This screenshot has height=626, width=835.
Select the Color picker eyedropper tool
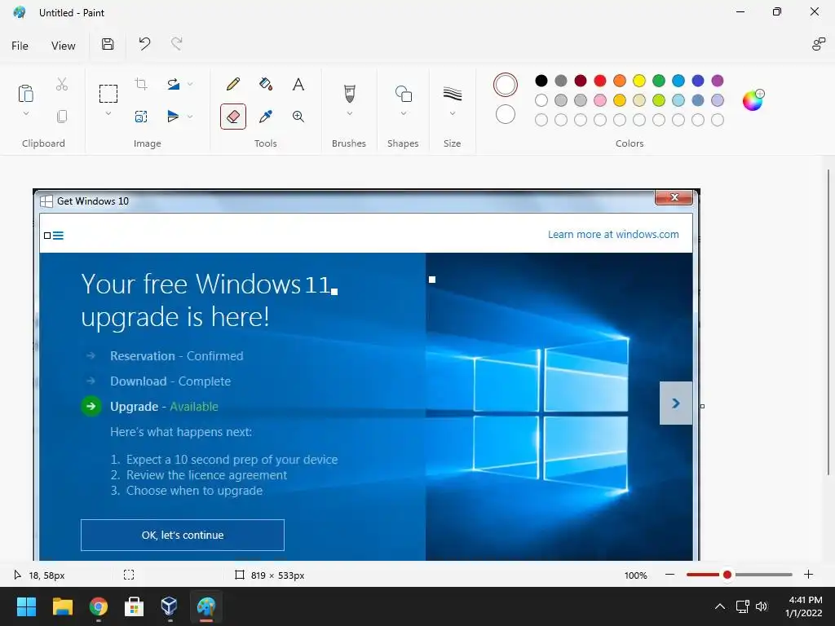click(266, 117)
